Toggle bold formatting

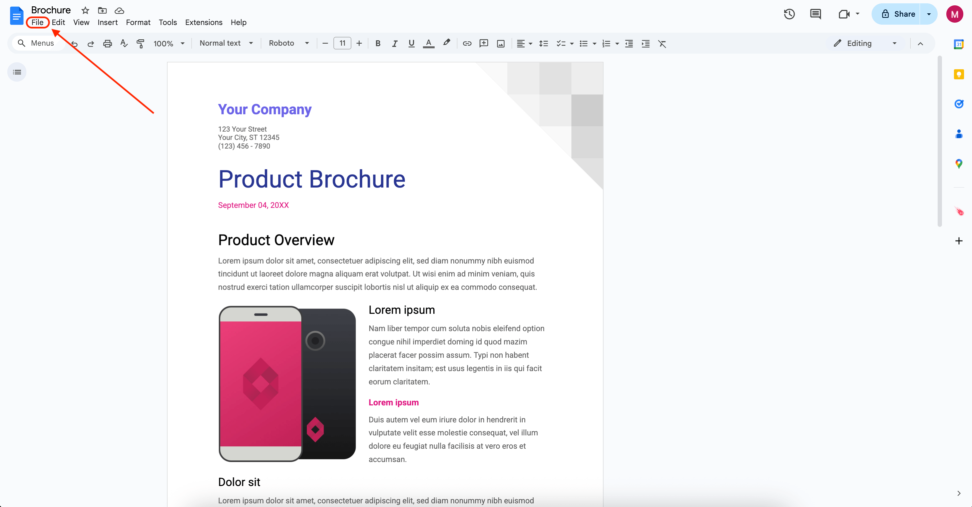[378, 44]
